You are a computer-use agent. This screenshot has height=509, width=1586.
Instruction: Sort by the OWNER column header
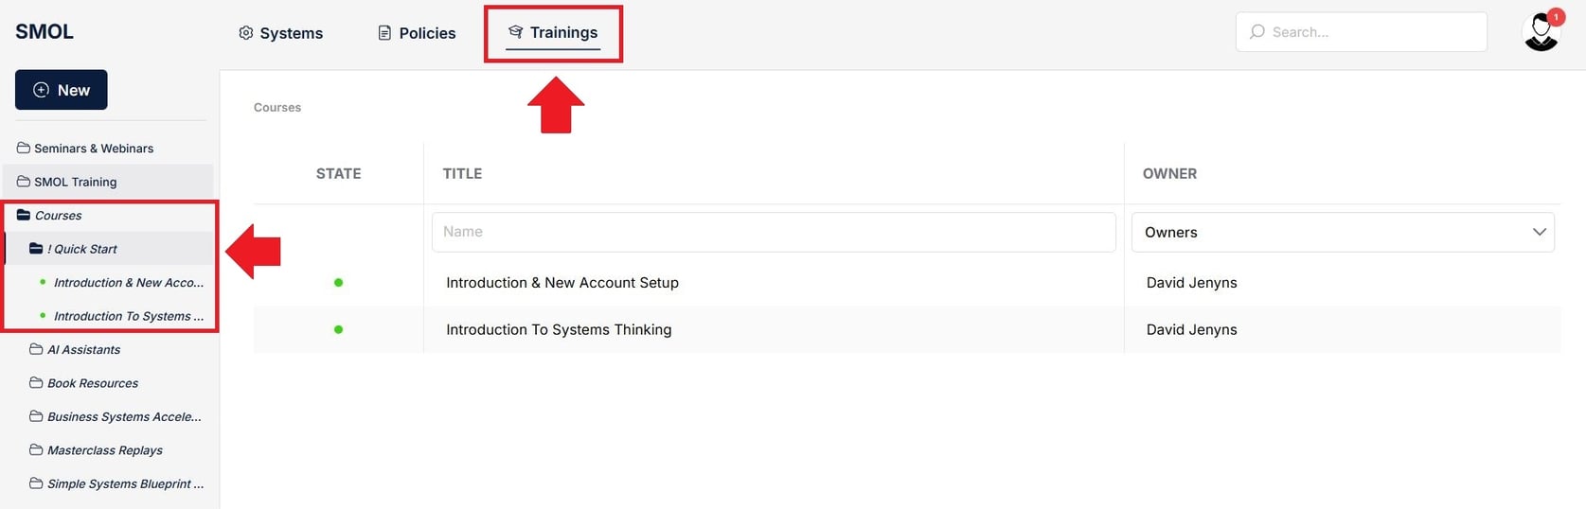click(x=1169, y=173)
